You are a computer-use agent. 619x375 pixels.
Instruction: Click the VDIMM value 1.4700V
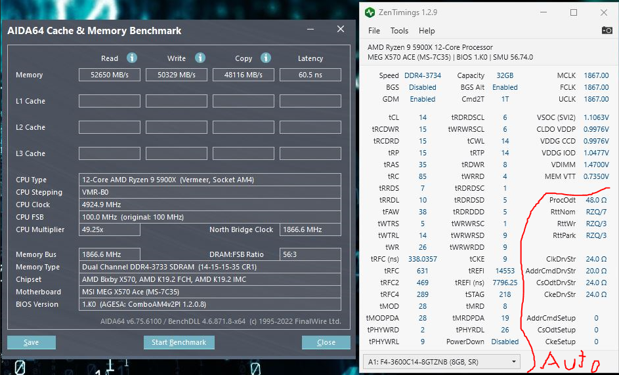coord(596,165)
